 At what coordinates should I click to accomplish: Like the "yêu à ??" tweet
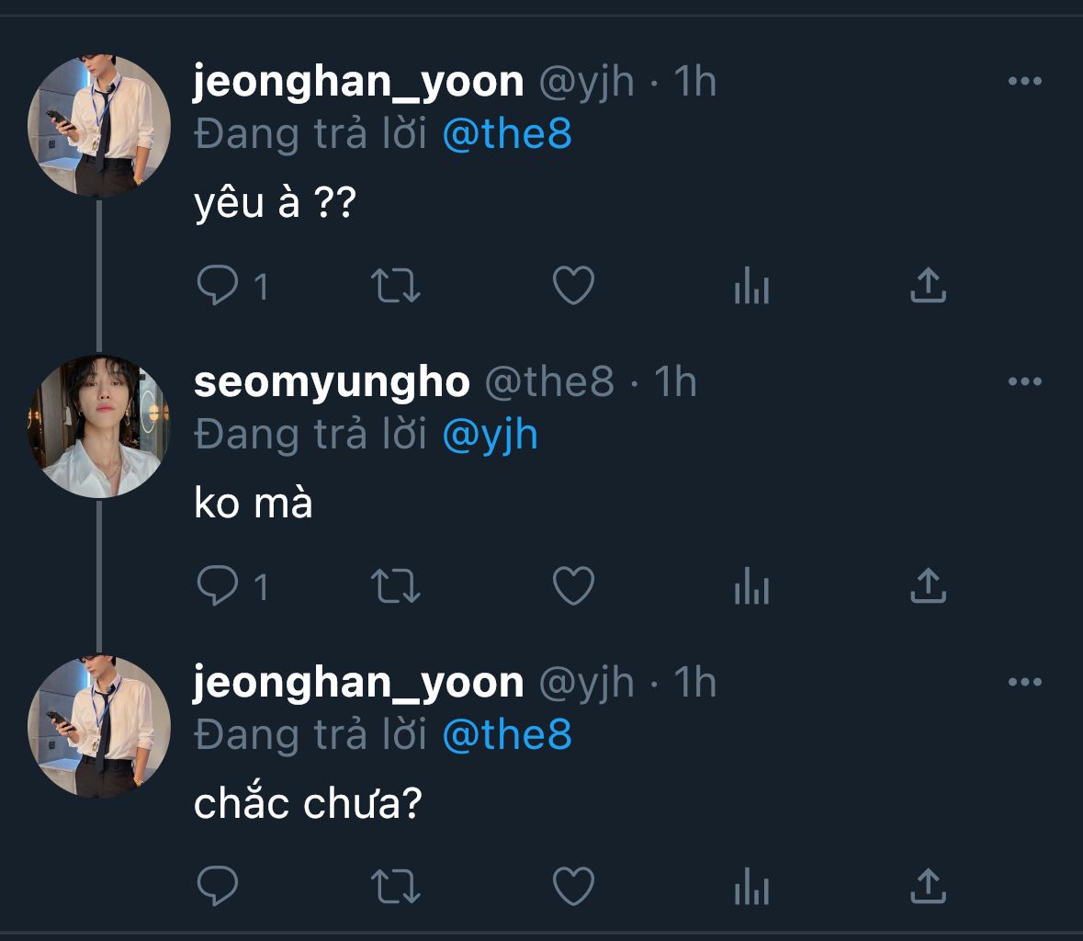click(573, 286)
